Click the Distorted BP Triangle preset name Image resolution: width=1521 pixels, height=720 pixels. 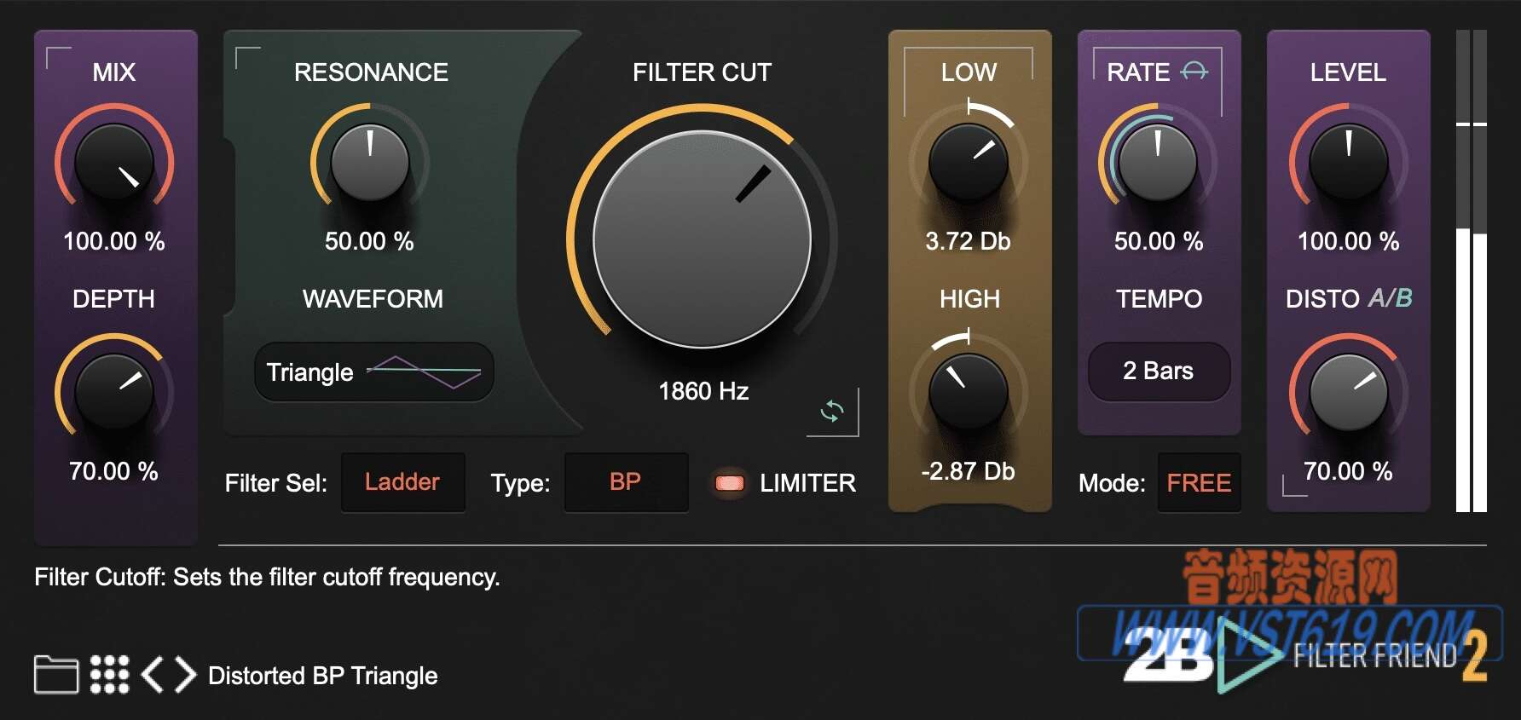pyautogui.click(x=323, y=676)
